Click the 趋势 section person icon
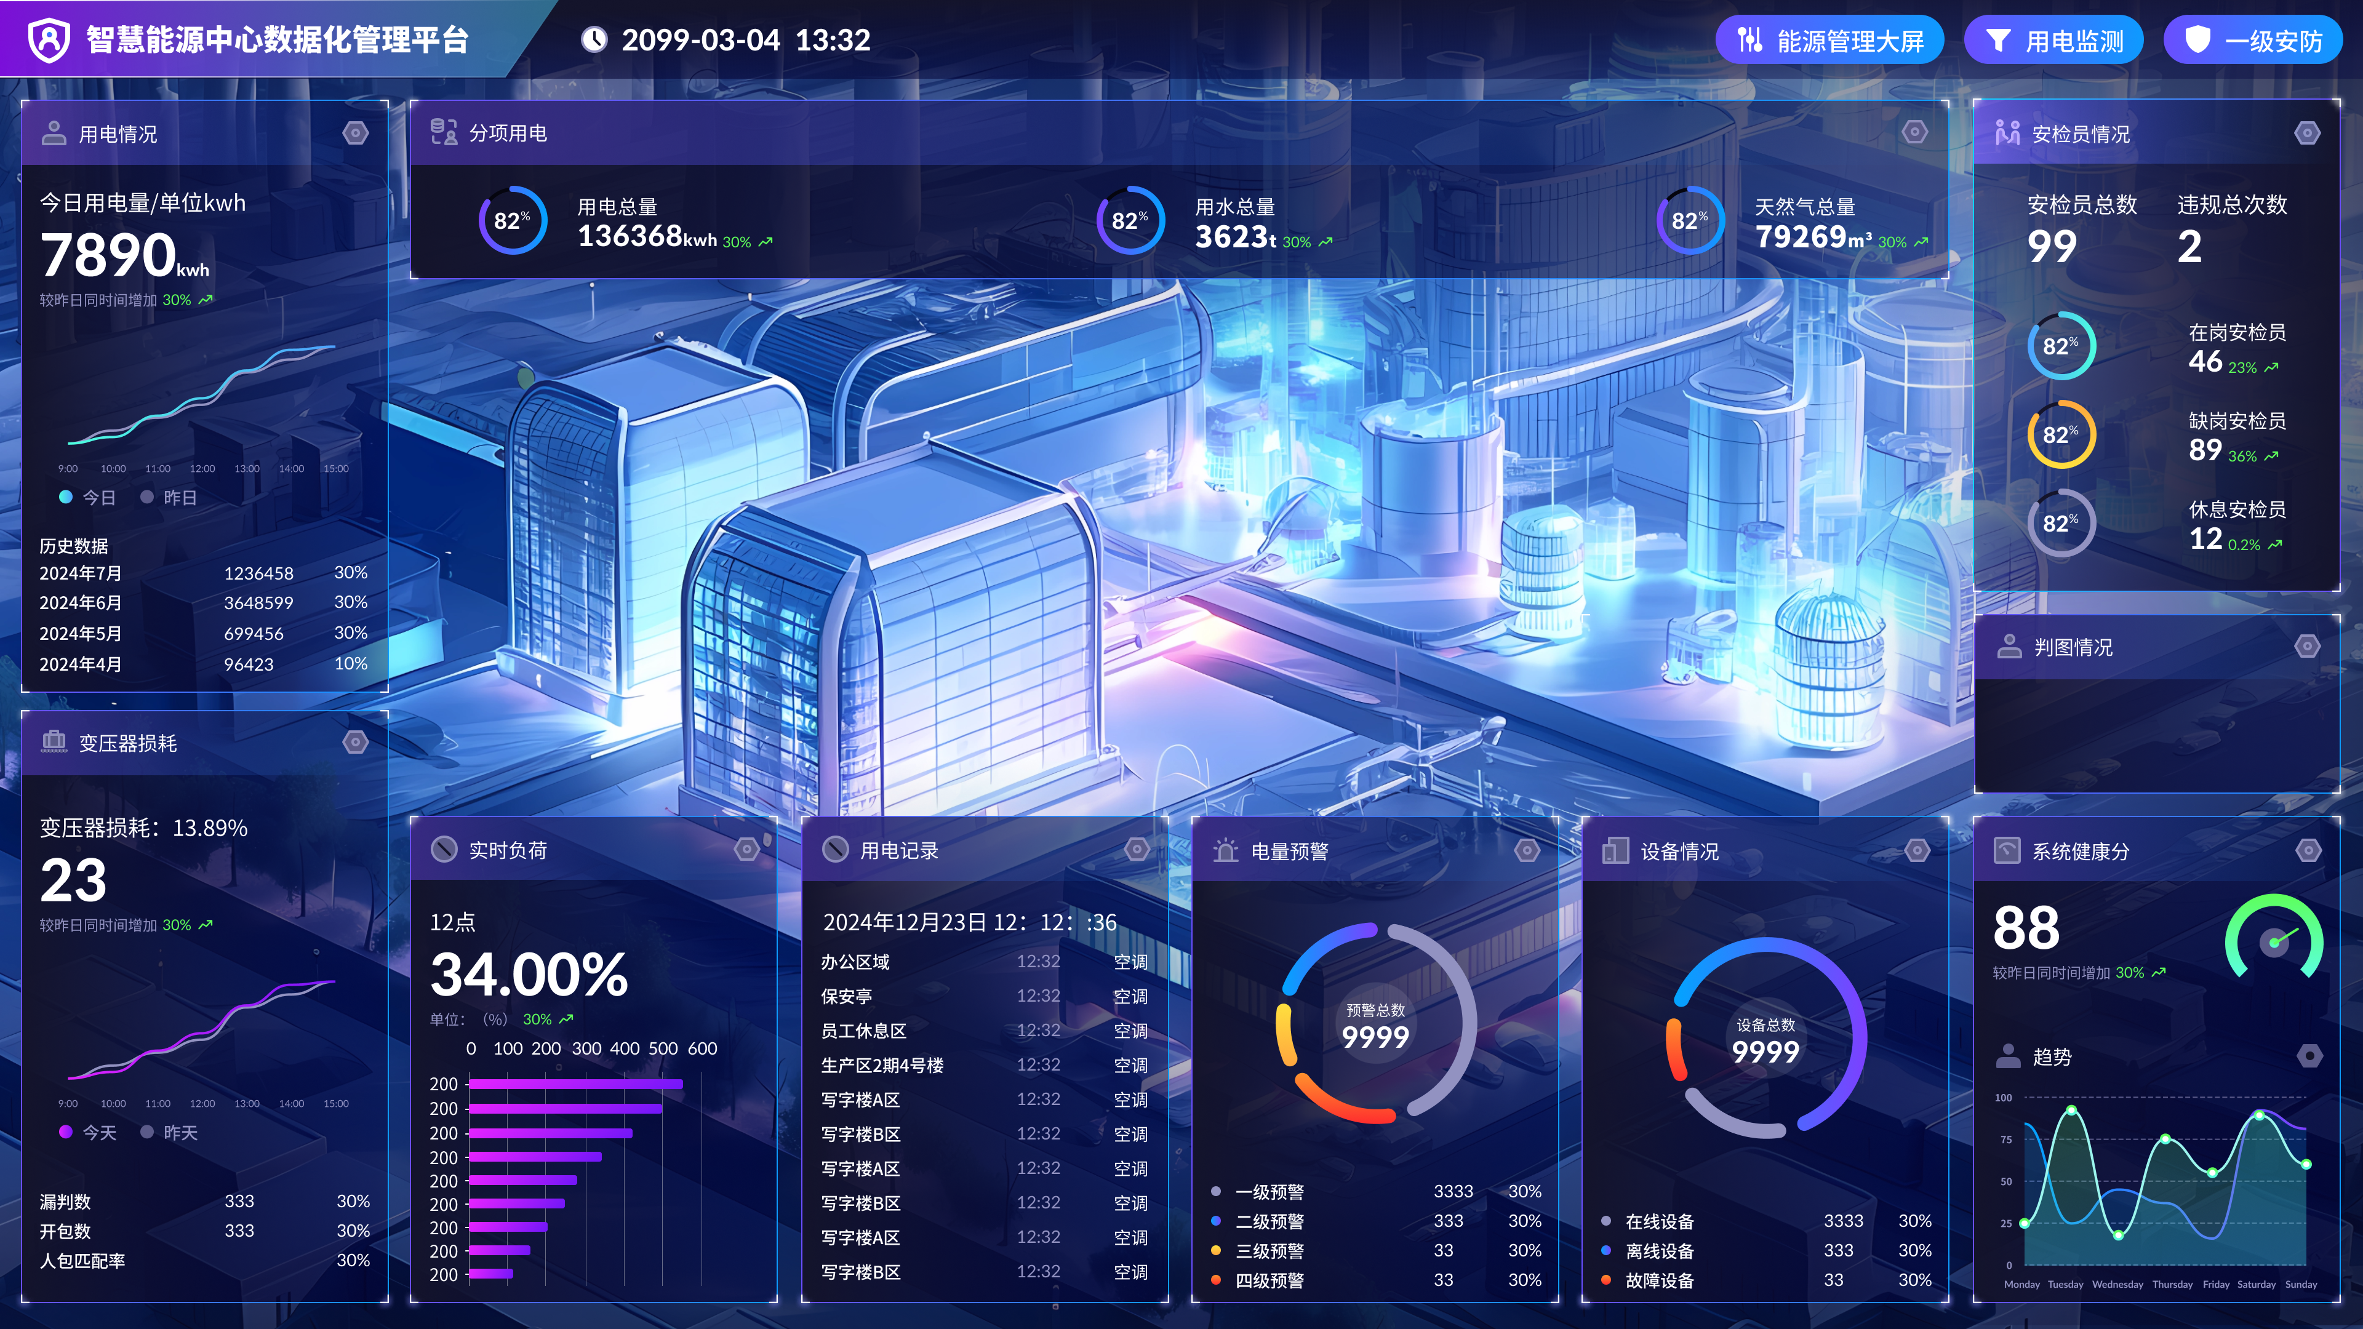Image resolution: width=2363 pixels, height=1329 pixels. click(x=2008, y=1056)
